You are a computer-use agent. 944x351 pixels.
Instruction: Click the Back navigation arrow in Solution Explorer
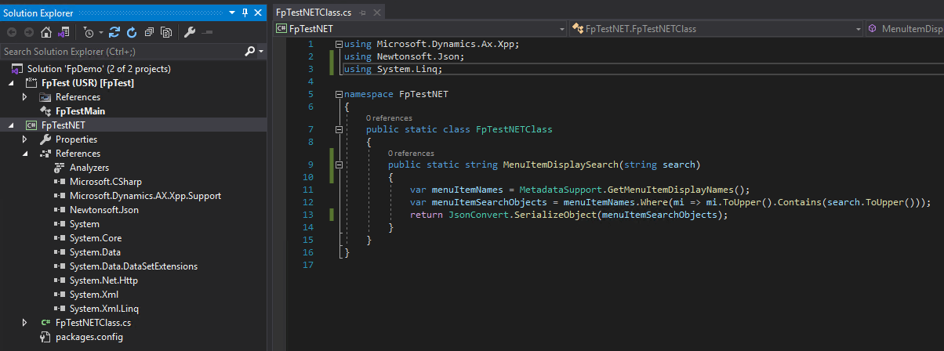[x=12, y=32]
